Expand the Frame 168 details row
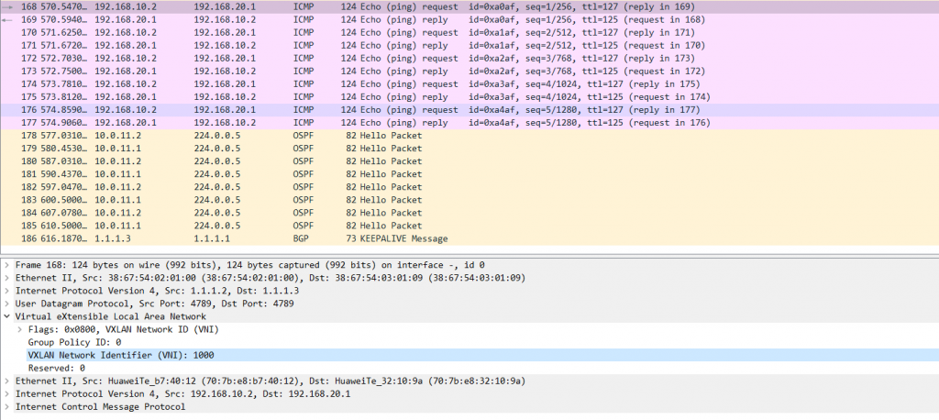The image size is (939, 420). point(7,265)
